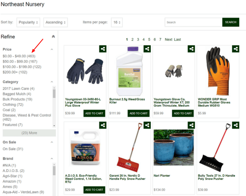Click the Next pagination link
This screenshot has width=246, height=196.
tap(168, 39)
